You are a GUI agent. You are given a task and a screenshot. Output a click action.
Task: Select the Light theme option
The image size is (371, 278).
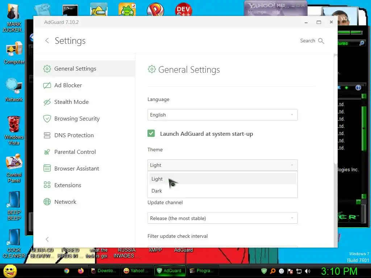[x=222, y=179]
